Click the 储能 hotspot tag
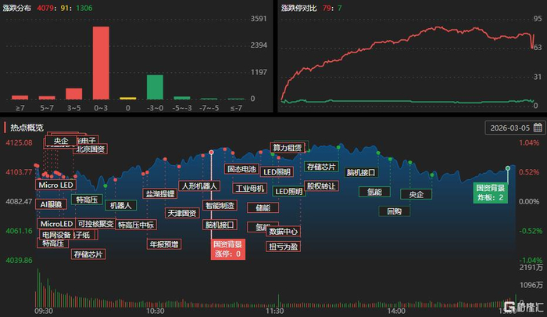The height and width of the screenshot is (317, 547). tap(263, 208)
